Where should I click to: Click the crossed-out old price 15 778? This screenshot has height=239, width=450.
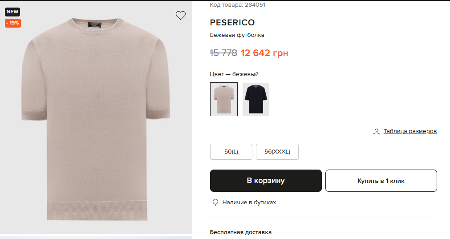(223, 53)
